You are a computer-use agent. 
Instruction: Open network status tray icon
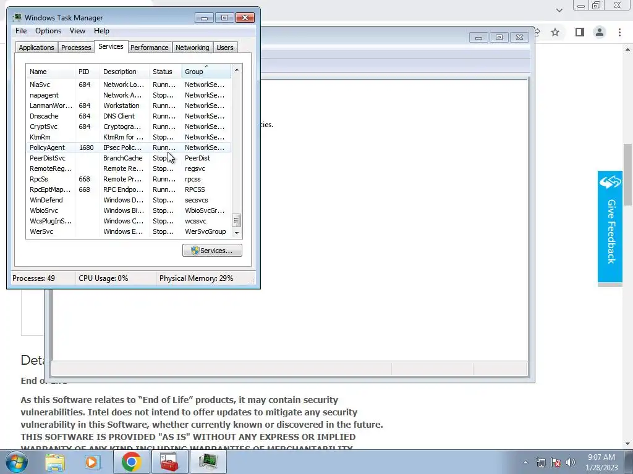(x=540, y=462)
